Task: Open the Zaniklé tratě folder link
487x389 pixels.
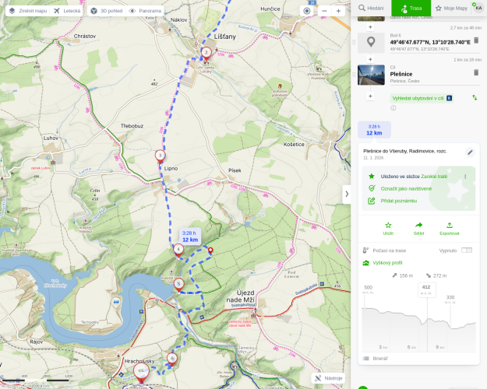Action: coord(435,177)
